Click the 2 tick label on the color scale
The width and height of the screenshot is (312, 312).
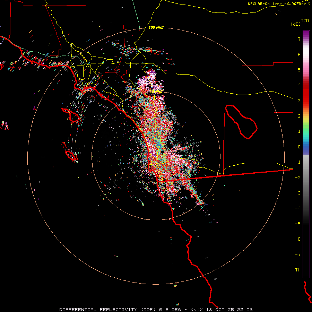299,116
